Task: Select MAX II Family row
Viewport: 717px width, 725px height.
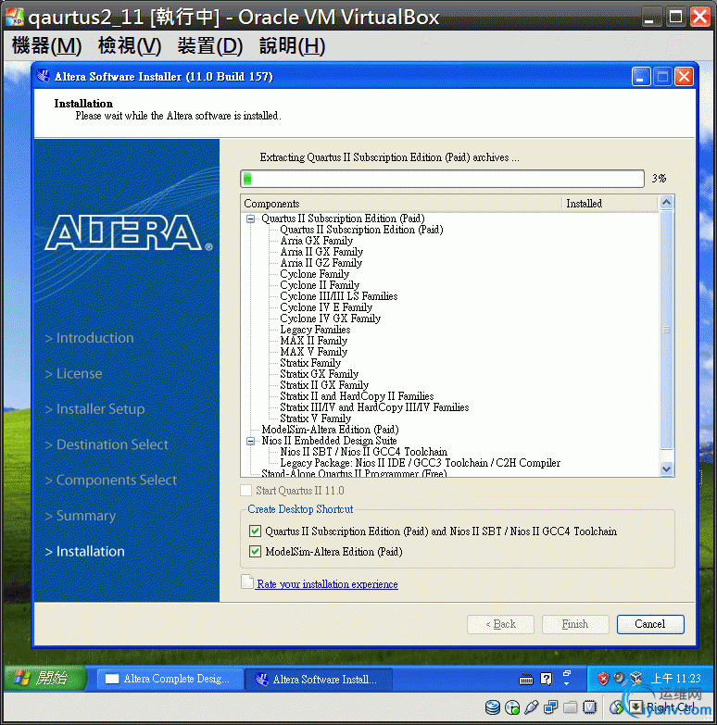Action: tap(314, 341)
